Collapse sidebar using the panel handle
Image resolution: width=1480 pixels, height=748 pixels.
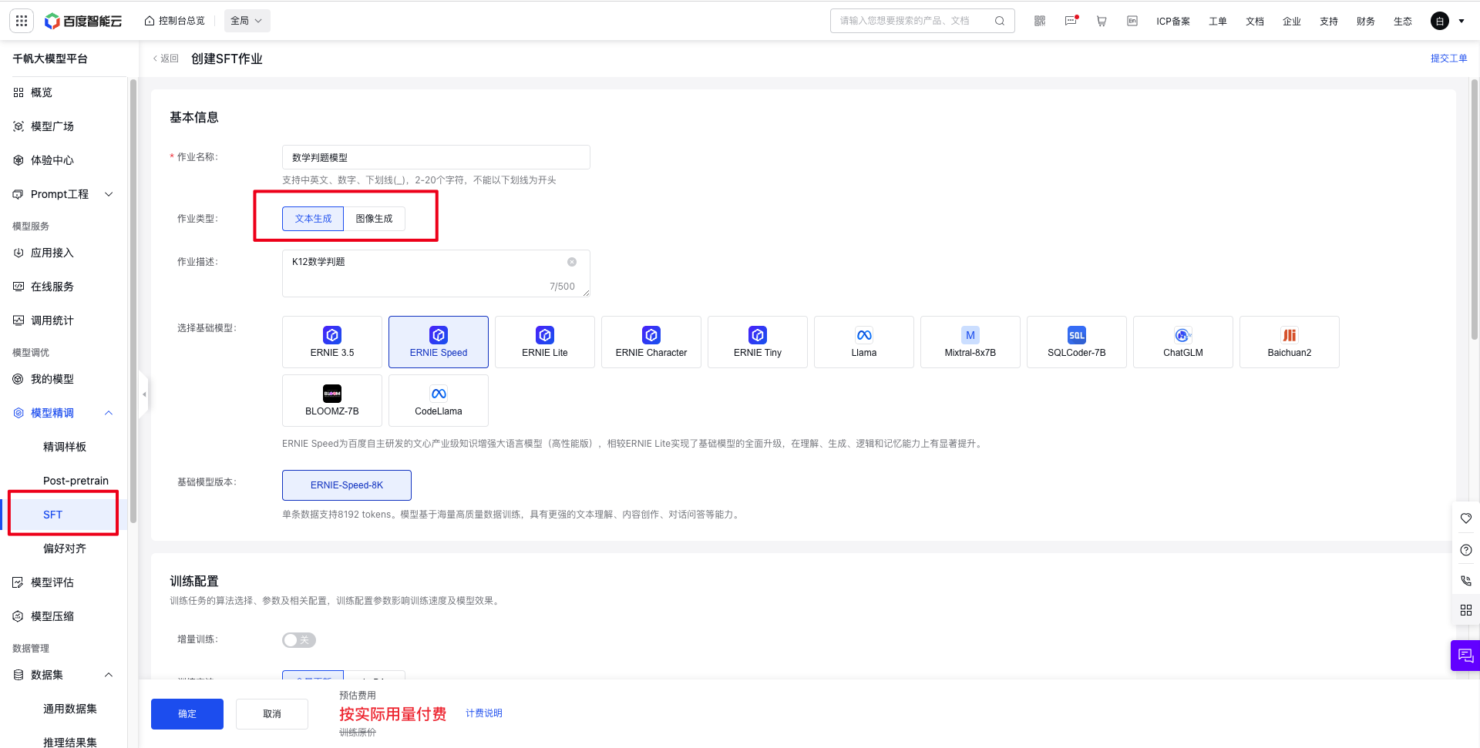(x=143, y=394)
